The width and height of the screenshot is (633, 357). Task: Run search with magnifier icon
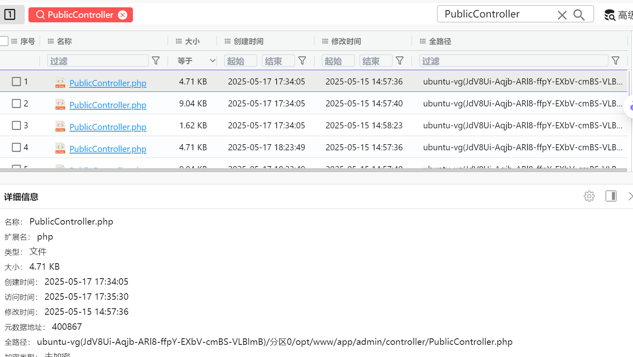(x=579, y=15)
